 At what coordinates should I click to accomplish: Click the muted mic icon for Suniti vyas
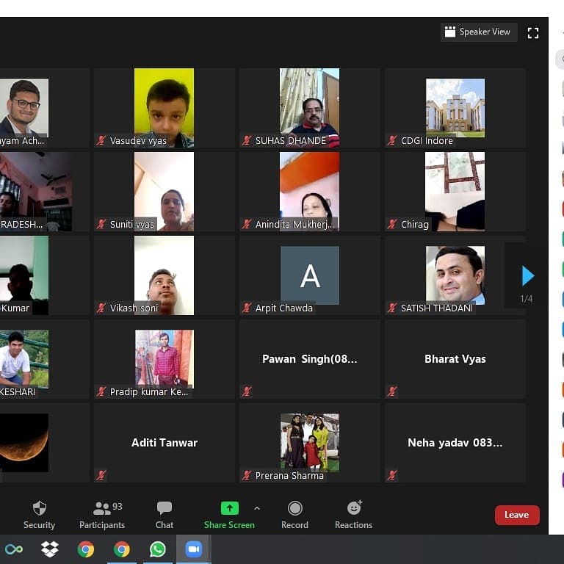[x=101, y=224]
